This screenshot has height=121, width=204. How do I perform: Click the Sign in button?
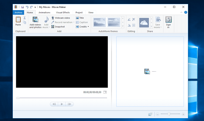[168, 22]
